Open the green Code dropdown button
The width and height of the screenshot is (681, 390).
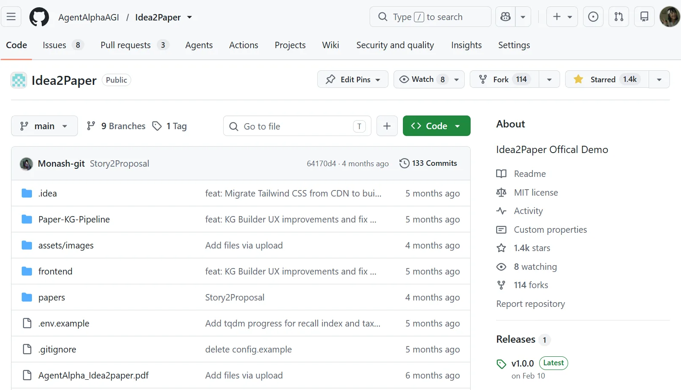(x=437, y=126)
